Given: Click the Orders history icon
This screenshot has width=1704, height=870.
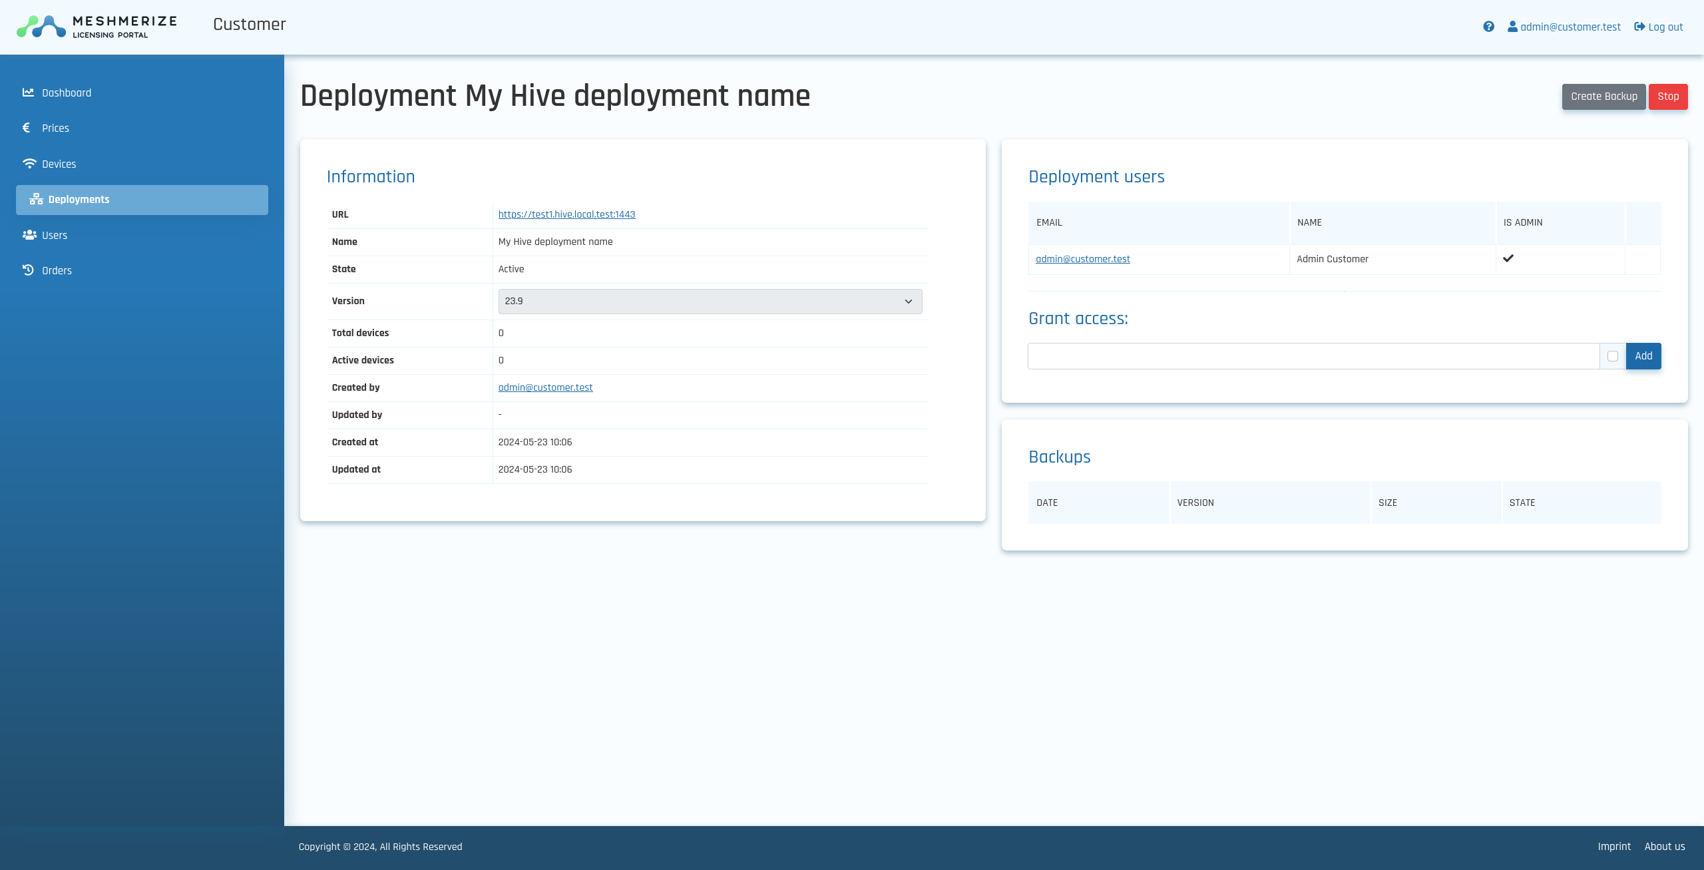Looking at the screenshot, I should point(28,270).
